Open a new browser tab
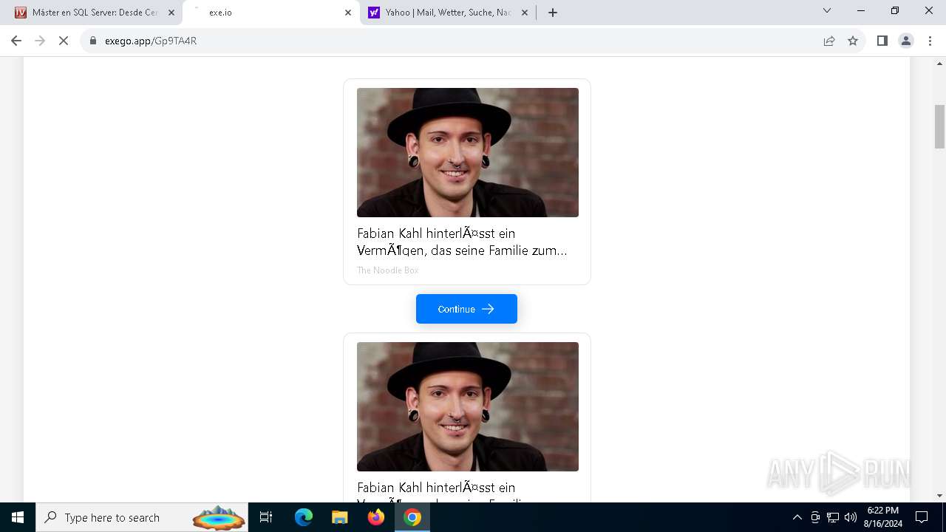 tap(553, 13)
